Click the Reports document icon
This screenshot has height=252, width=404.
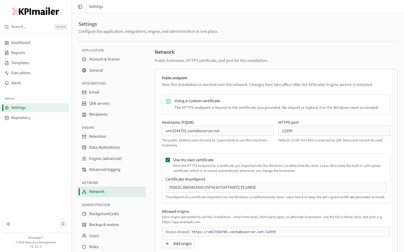pyautogui.click(x=7, y=53)
